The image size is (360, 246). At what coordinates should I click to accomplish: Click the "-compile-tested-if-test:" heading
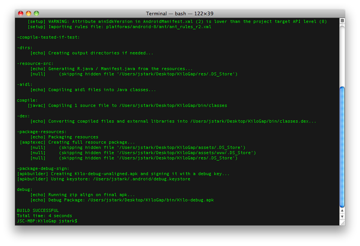coord(48,37)
